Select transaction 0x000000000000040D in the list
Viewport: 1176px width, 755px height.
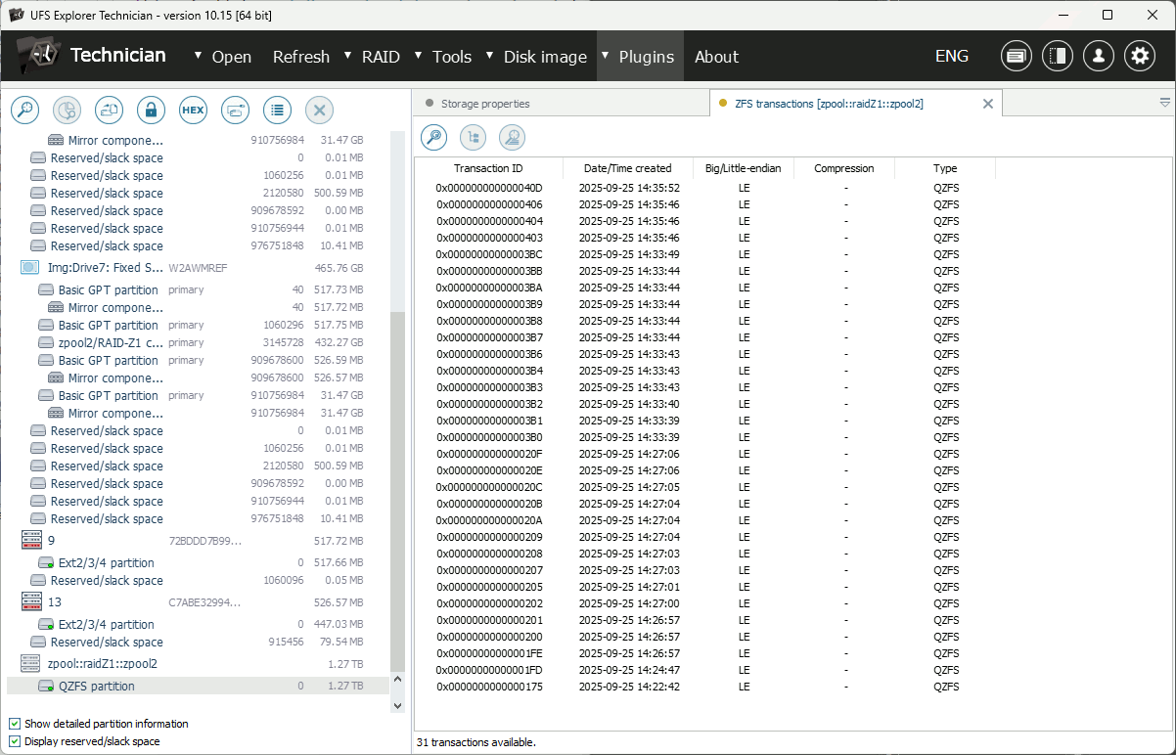tap(488, 187)
